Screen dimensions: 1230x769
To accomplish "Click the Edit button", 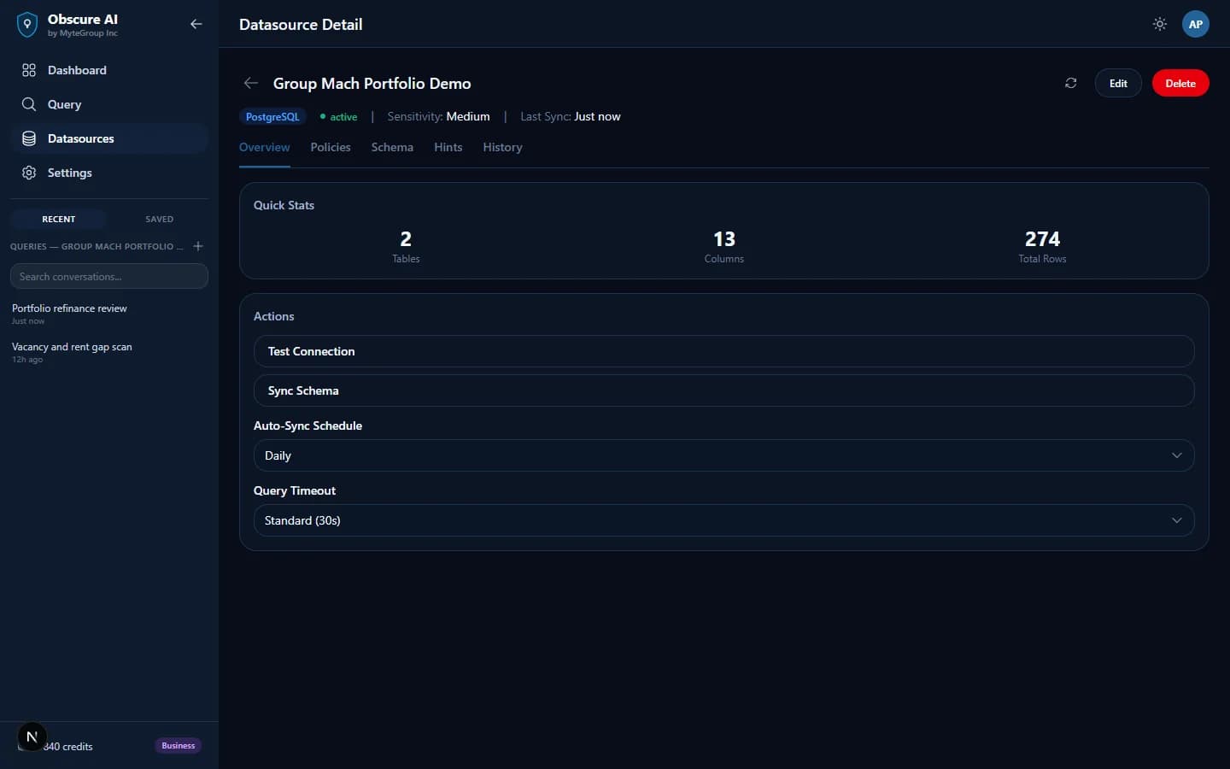I will click(1118, 83).
